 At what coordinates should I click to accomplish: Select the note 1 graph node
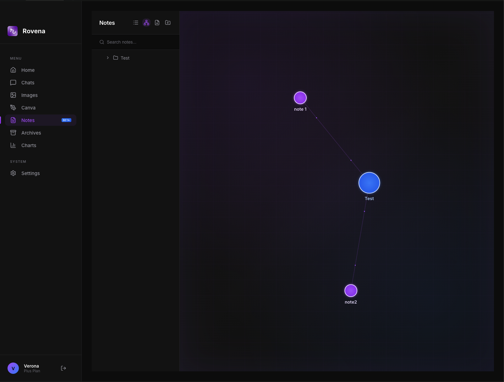click(x=300, y=98)
